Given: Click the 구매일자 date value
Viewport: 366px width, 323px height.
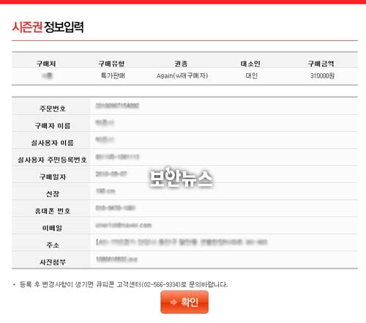Looking at the screenshot, I should 111,174.
